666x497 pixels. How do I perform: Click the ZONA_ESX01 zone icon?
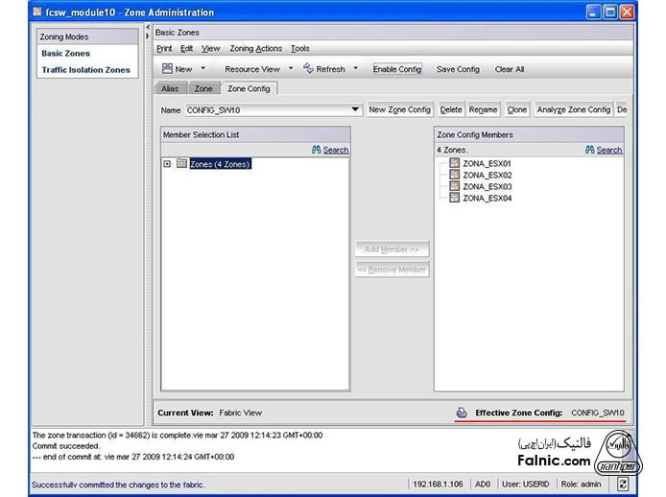tap(455, 164)
